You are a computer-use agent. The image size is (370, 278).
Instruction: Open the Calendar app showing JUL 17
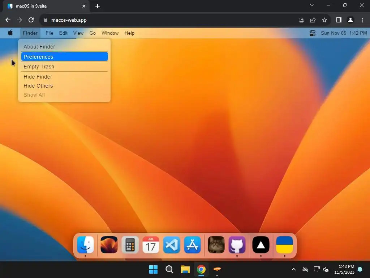click(x=151, y=245)
